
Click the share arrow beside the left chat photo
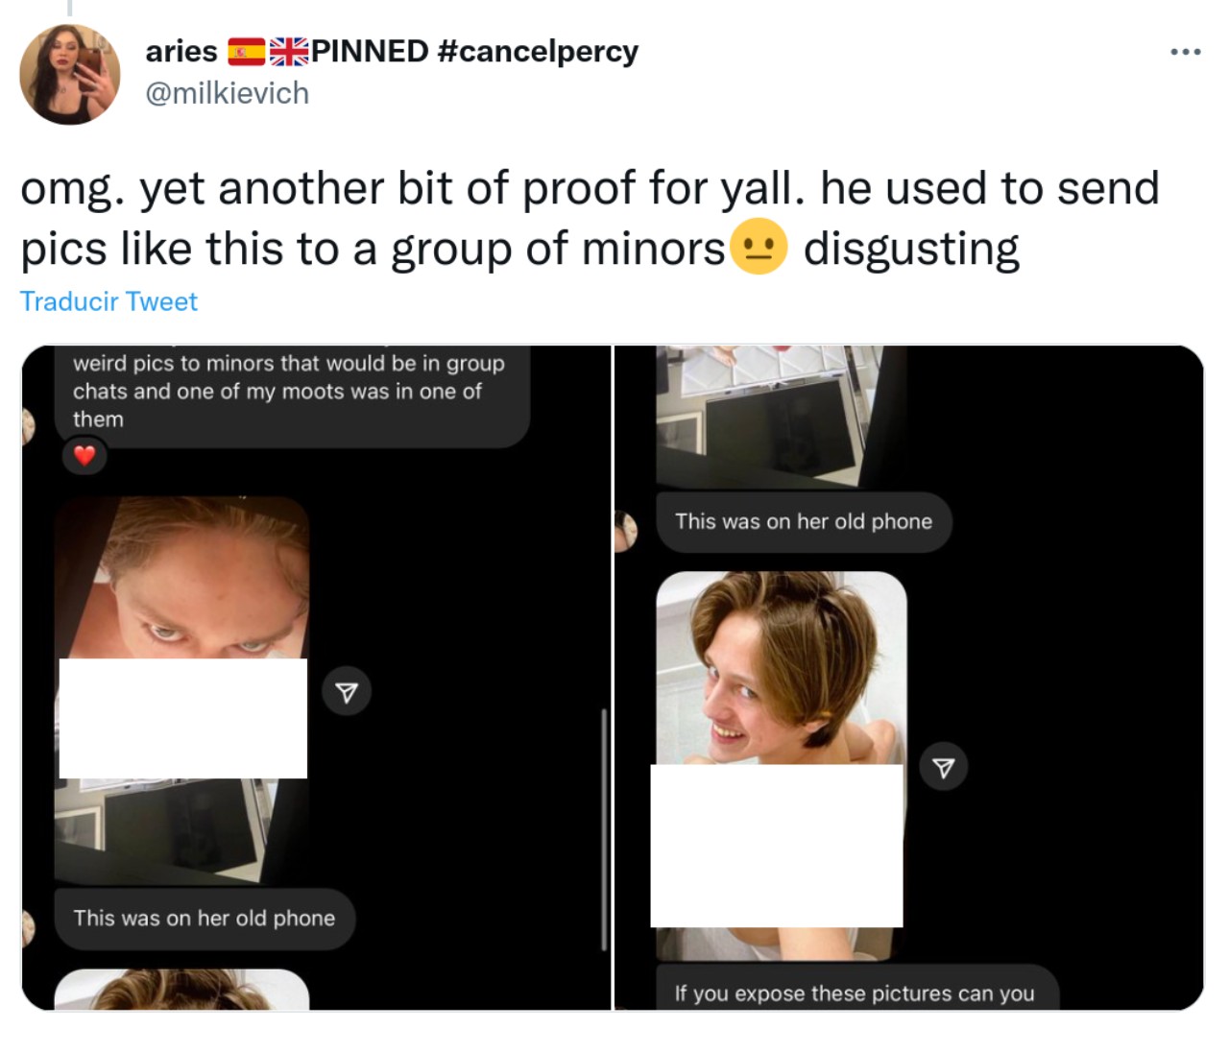[x=347, y=691]
